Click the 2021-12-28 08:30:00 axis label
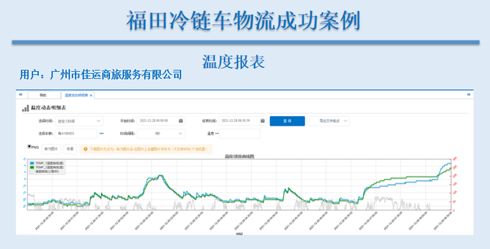The height and width of the screenshot is (249, 490). tap(443, 221)
